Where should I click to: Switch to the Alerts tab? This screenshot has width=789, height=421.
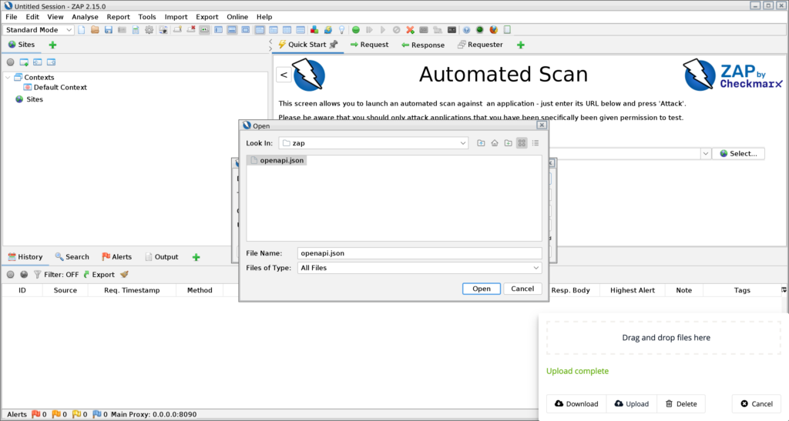pos(117,257)
